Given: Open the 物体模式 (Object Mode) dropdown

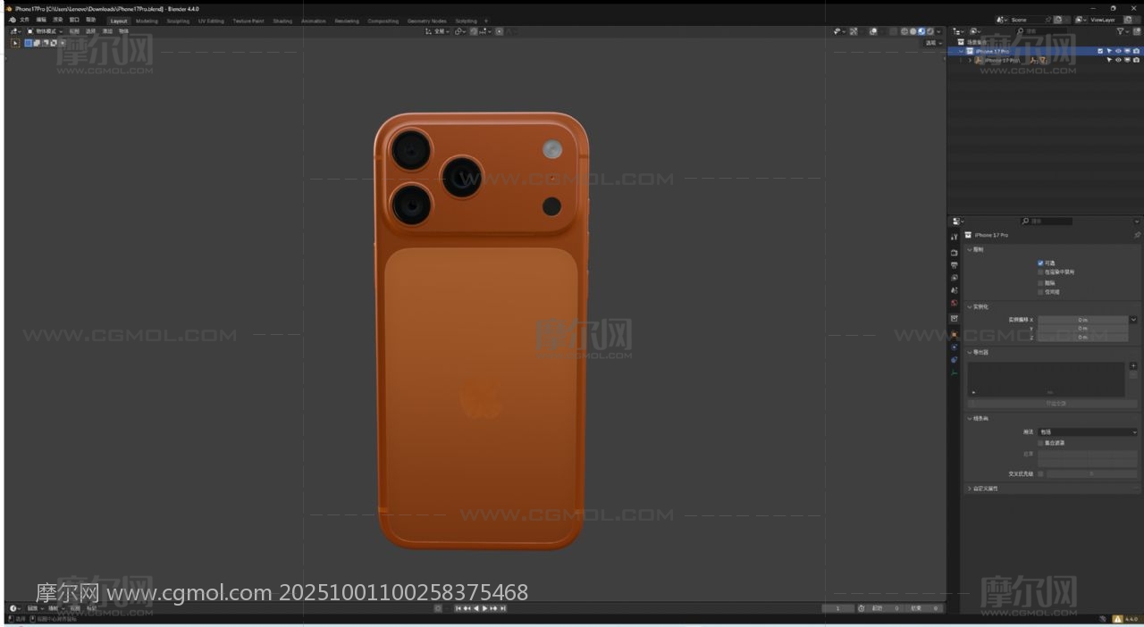Looking at the screenshot, I should pyautogui.click(x=45, y=31).
